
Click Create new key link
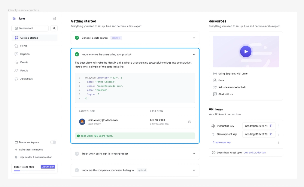222,143
